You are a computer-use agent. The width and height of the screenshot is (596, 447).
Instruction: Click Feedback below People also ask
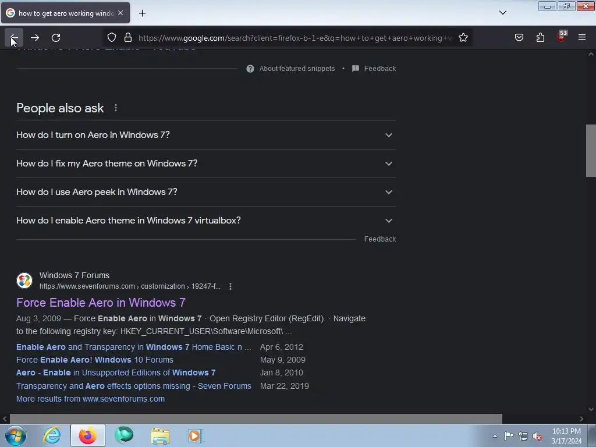379,239
